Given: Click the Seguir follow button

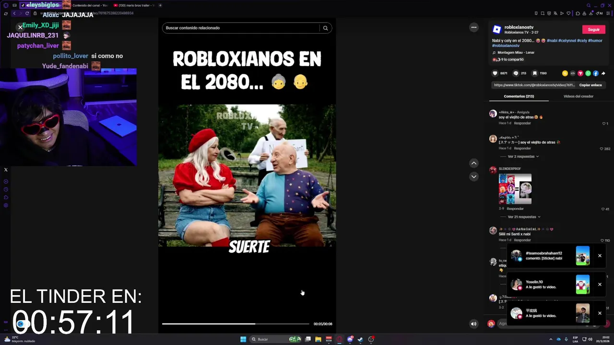Looking at the screenshot, I should coord(594,30).
